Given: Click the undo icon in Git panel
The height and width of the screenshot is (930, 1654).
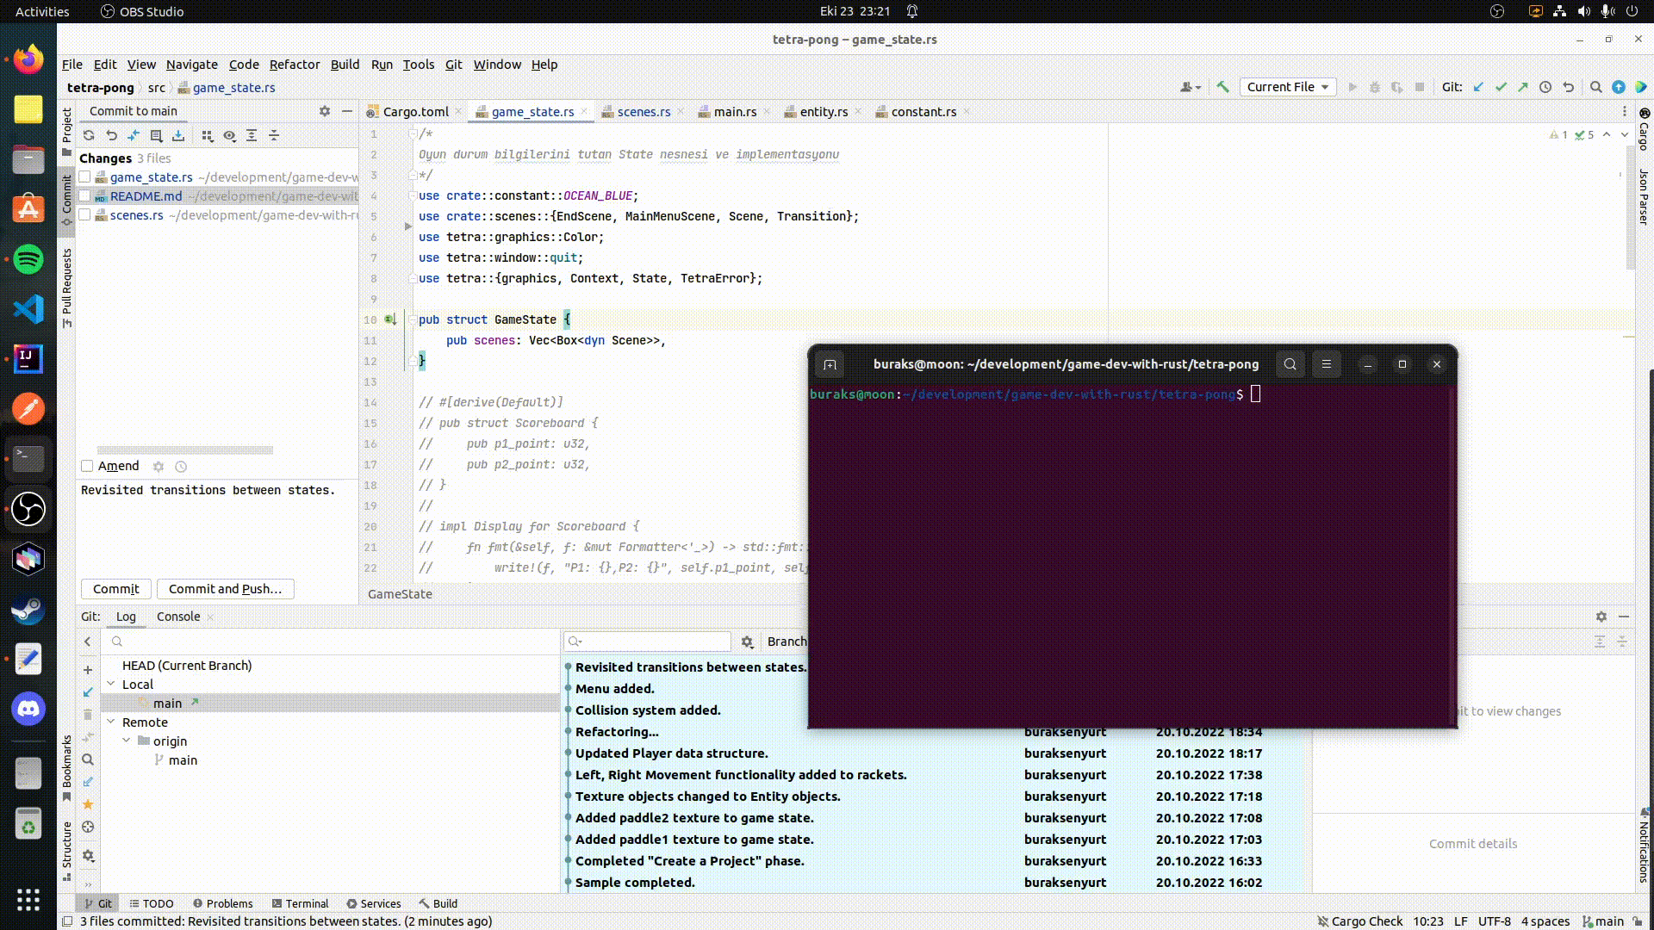Looking at the screenshot, I should coord(111,135).
